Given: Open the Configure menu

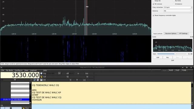Looking at the screenshot, I should [x=18, y=71].
